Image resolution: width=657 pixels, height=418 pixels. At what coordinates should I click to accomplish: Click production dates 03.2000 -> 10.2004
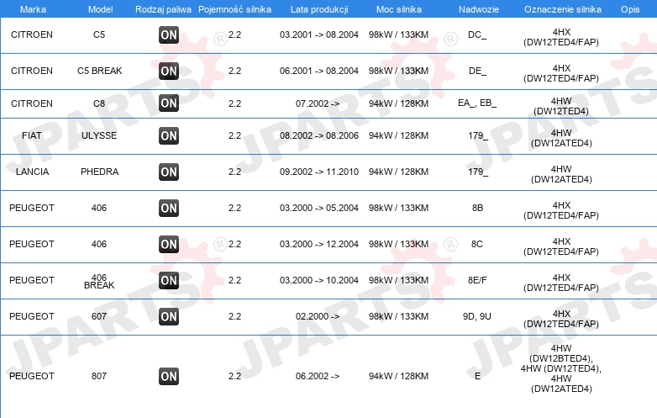(319, 280)
